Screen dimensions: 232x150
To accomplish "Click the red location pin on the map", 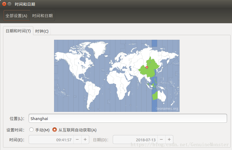I will [x=147, y=68].
